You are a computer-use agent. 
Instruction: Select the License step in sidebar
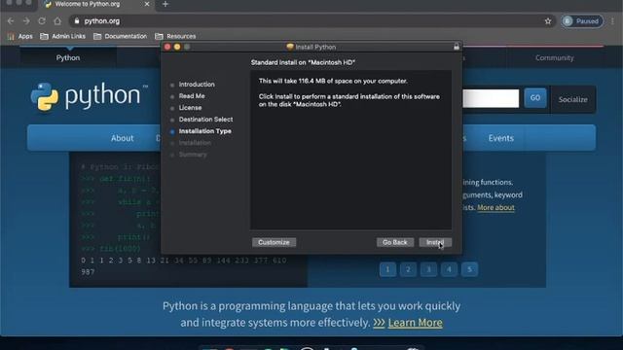[191, 108]
